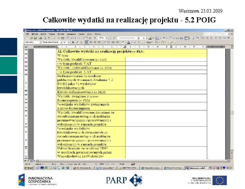Click the horizontal scrollbar right arrow

click(229, 161)
